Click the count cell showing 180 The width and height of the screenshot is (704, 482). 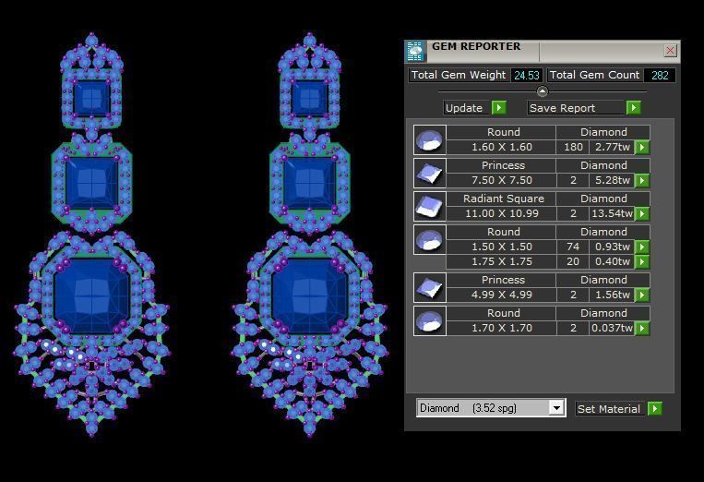coord(573,147)
